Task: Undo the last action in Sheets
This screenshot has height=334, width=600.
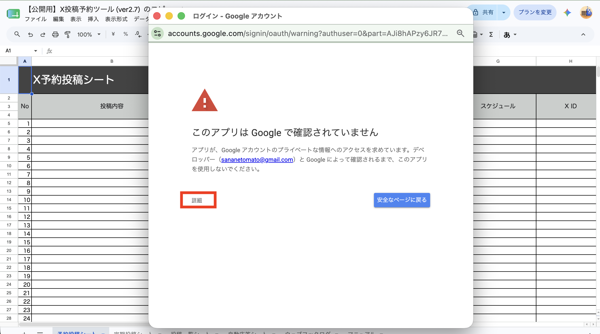Action: [x=30, y=34]
